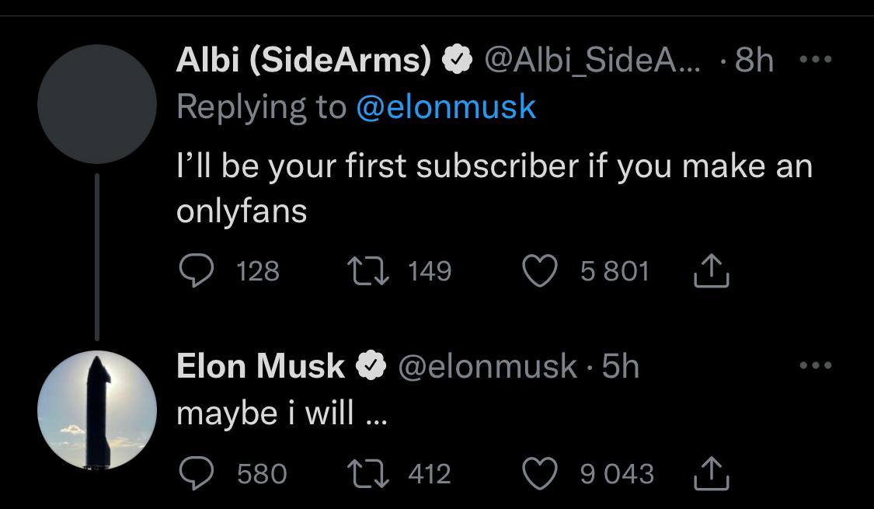This screenshot has height=509, width=874.
Task: Open Albi's gray profile avatar
Action: point(97,104)
